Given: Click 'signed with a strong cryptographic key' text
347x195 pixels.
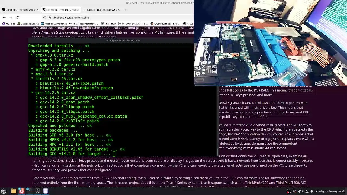Looking at the screenshot, I should click(x=63, y=32).
